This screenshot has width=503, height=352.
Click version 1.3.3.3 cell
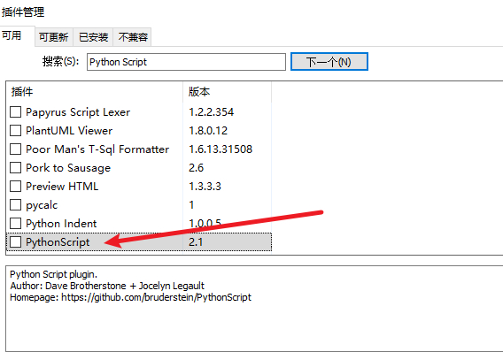pos(205,187)
